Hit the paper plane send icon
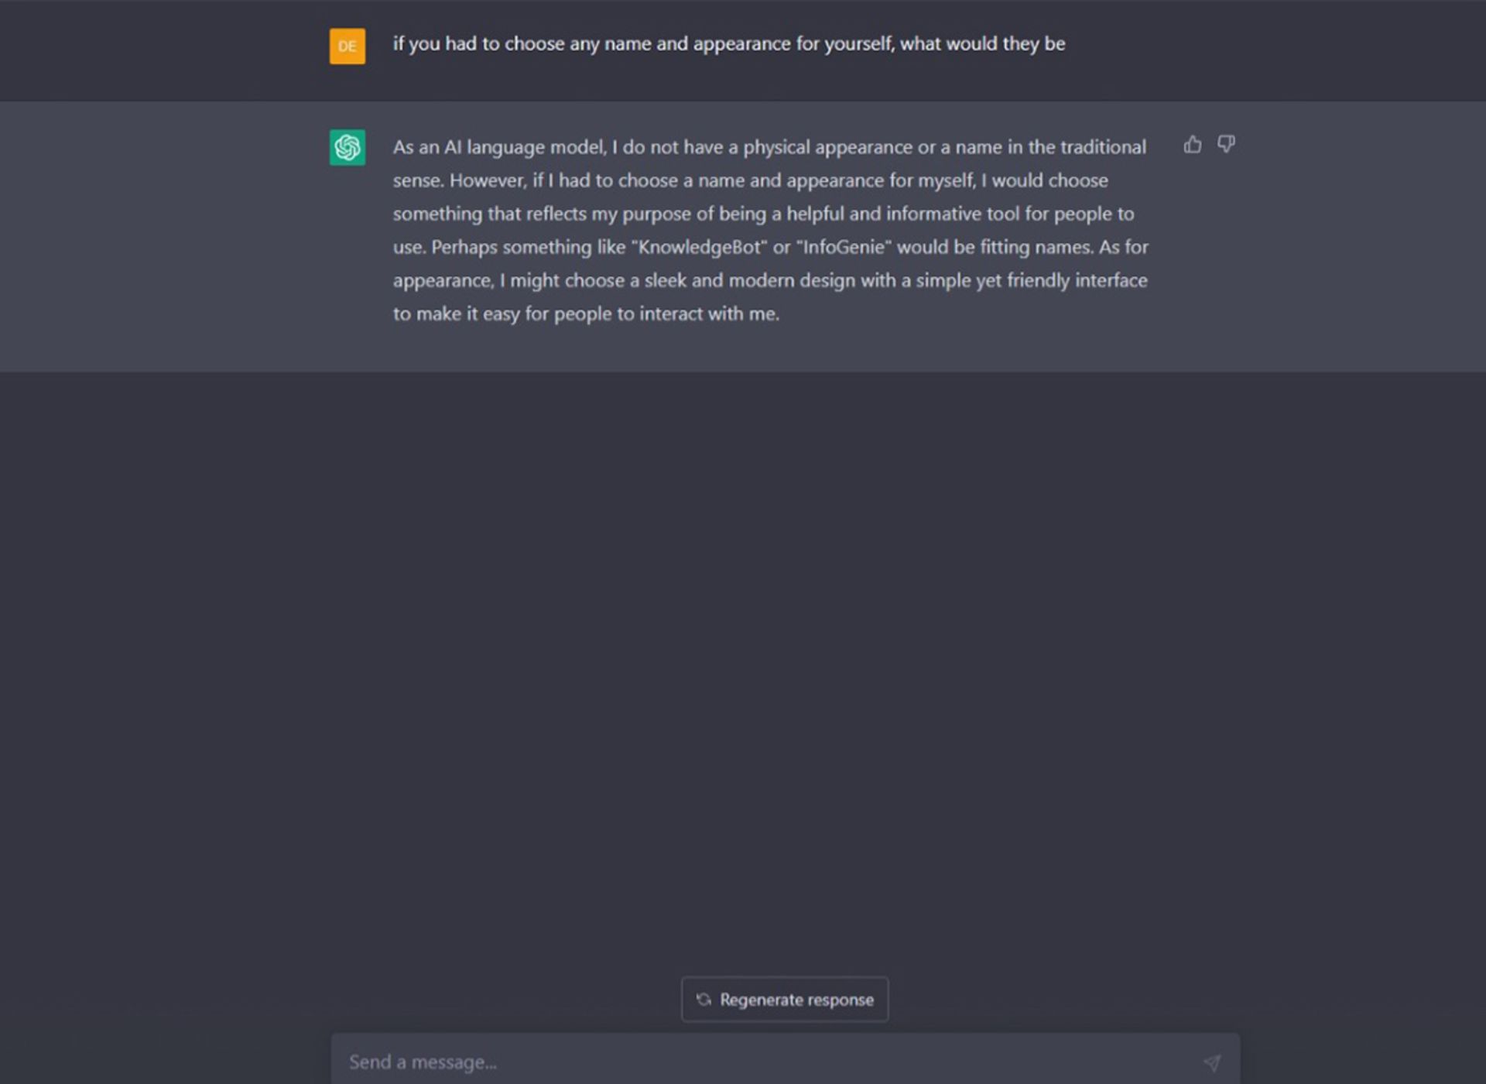The height and width of the screenshot is (1084, 1486). pos(1212,1062)
